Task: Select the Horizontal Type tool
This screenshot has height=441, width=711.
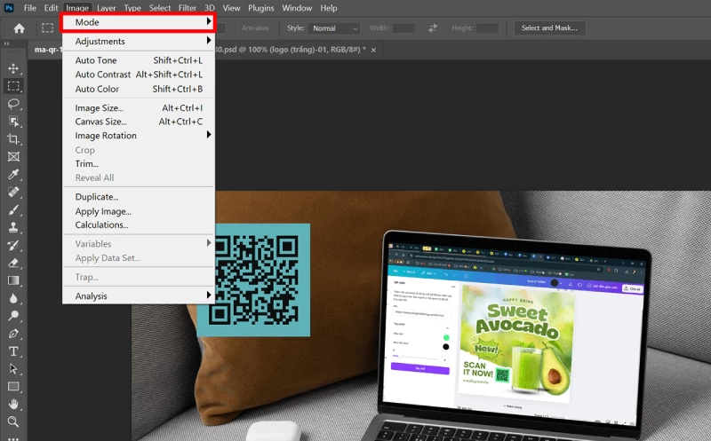Action: 13,351
